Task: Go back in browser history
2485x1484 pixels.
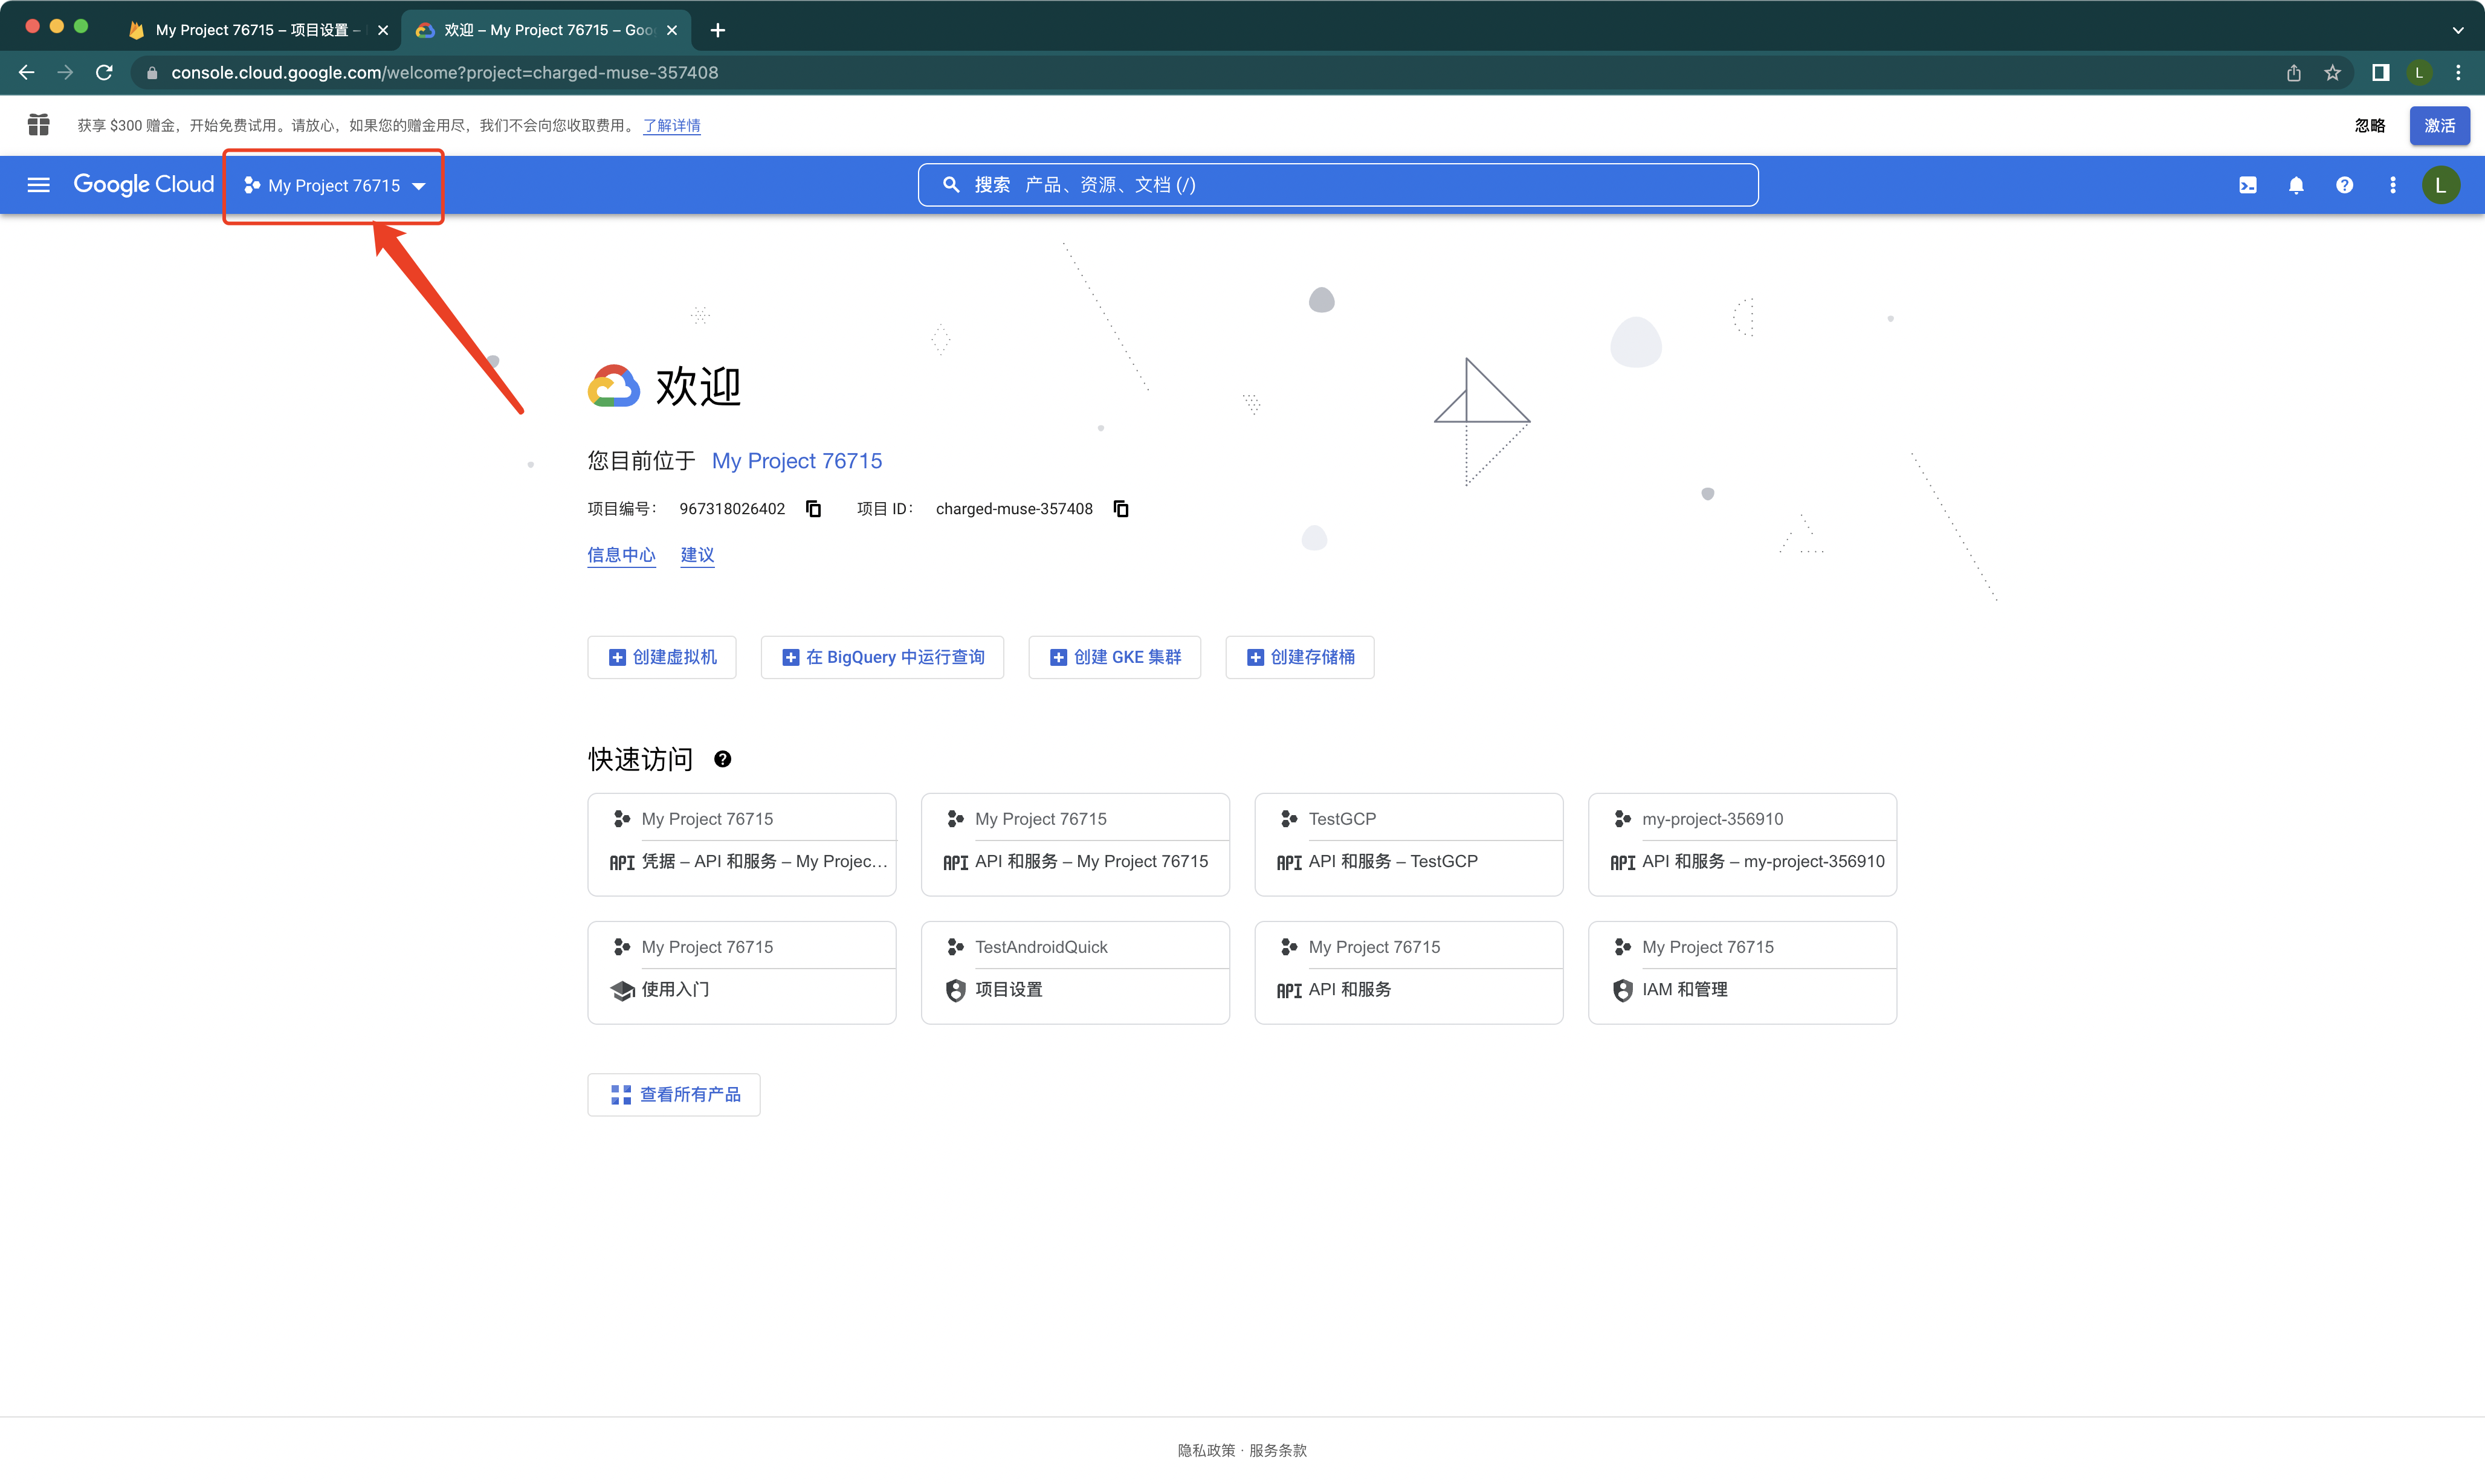Action: point(26,73)
